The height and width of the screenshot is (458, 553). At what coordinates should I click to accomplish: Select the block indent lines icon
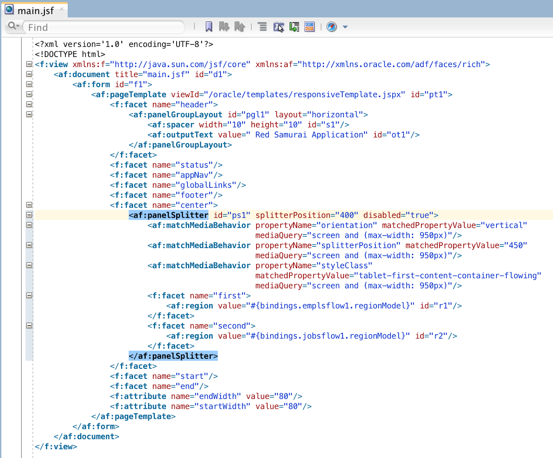(x=263, y=27)
